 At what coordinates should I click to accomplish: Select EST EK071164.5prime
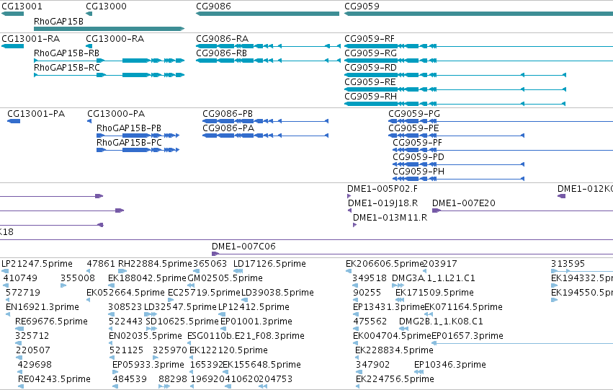(x=463, y=307)
